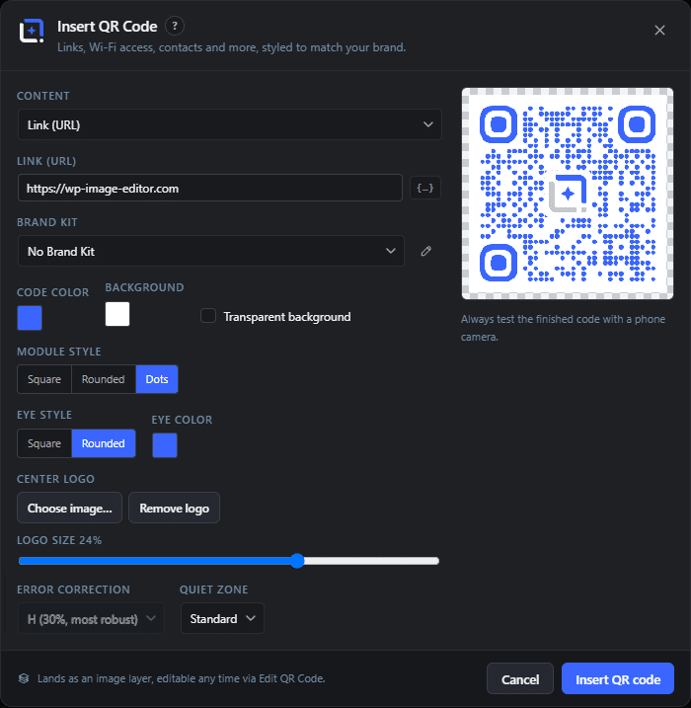
Task: Select Dots module style
Action: pos(157,379)
